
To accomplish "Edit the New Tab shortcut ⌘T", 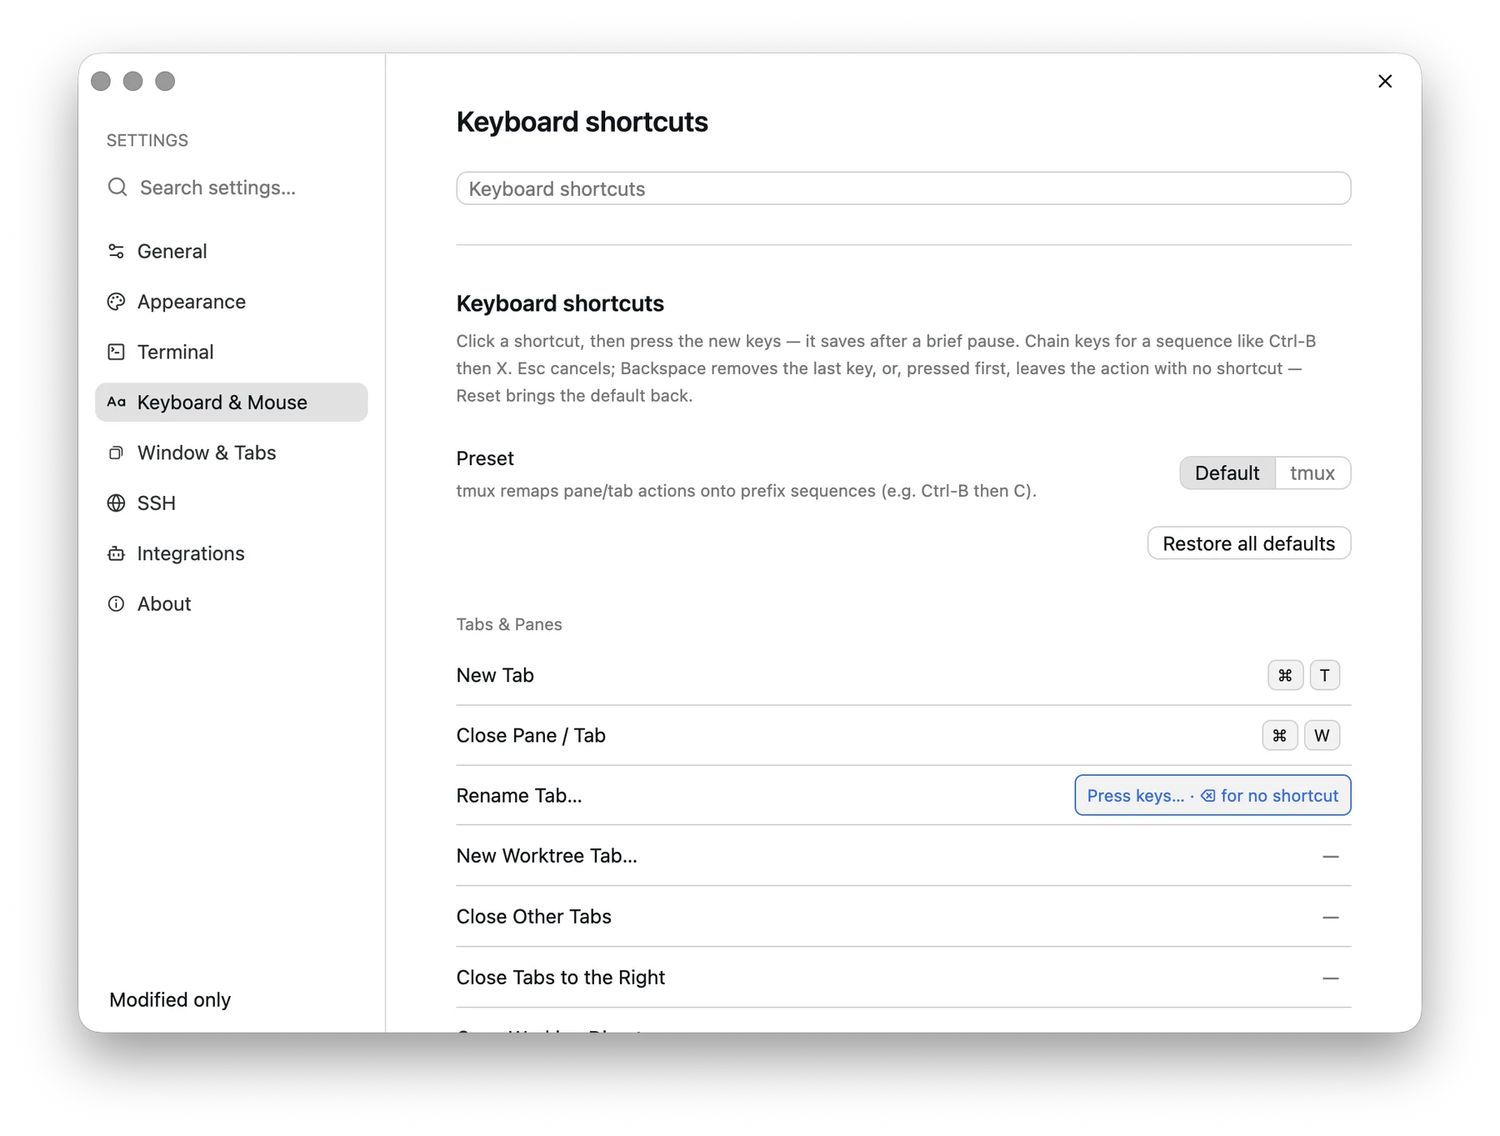I will click(1303, 675).
